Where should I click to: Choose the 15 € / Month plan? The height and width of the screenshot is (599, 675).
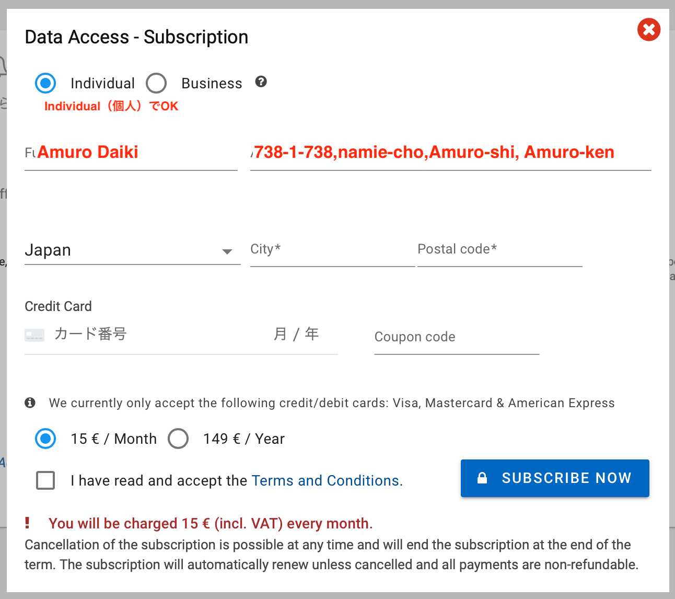point(45,439)
